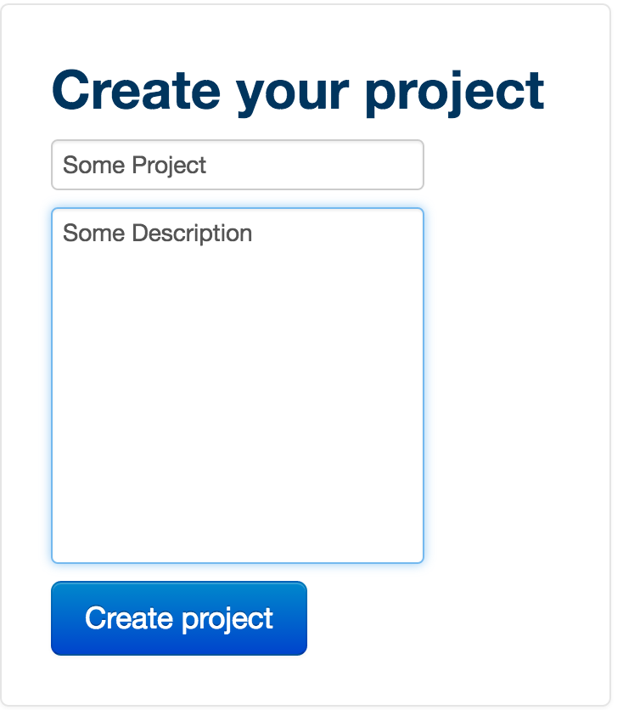Click the word project in the heading
The height and width of the screenshot is (710, 623).
coord(455,92)
